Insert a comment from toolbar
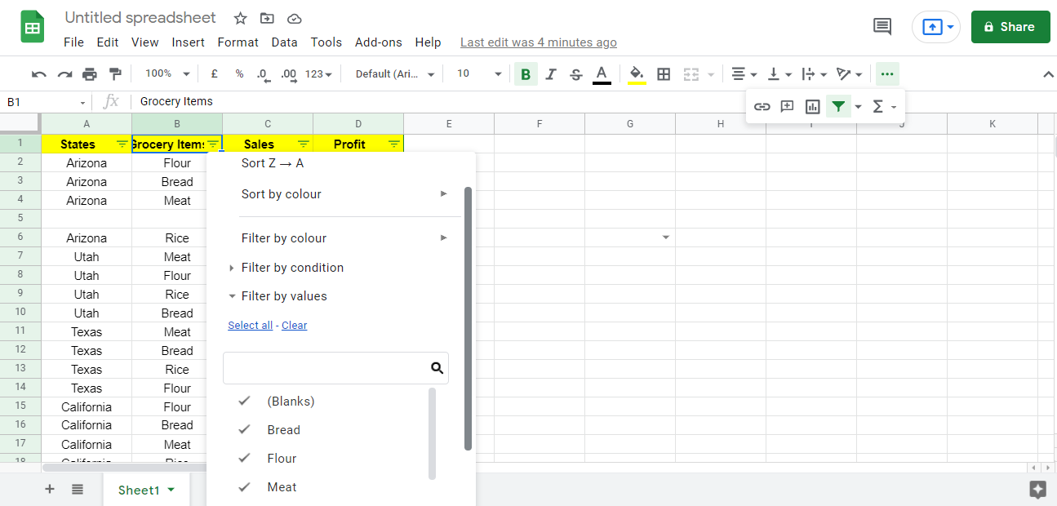This screenshot has width=1057, height=506. click(x=787, y=106)
